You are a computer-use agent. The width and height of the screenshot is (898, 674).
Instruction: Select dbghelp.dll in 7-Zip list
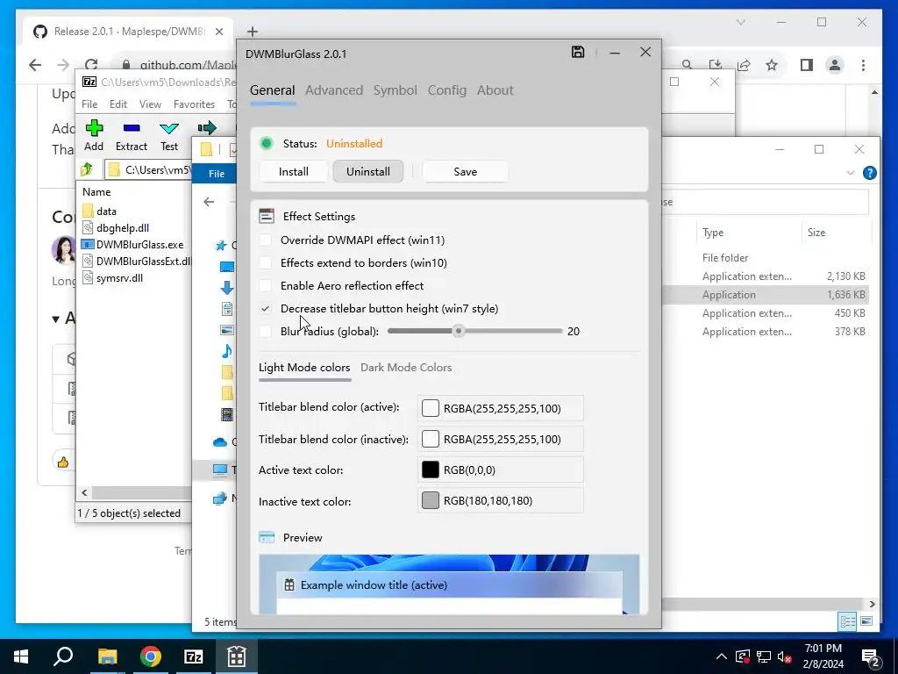point(123,227)
